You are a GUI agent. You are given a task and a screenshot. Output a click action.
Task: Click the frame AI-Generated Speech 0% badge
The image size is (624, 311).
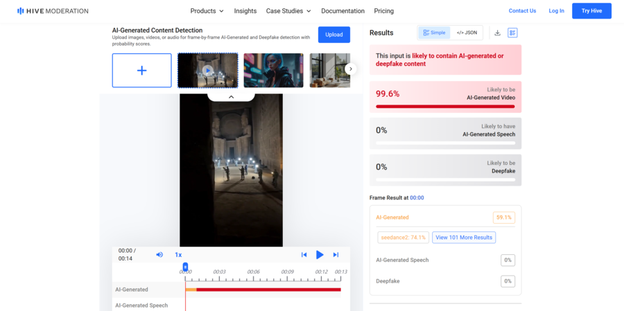(x=508, y=260)
